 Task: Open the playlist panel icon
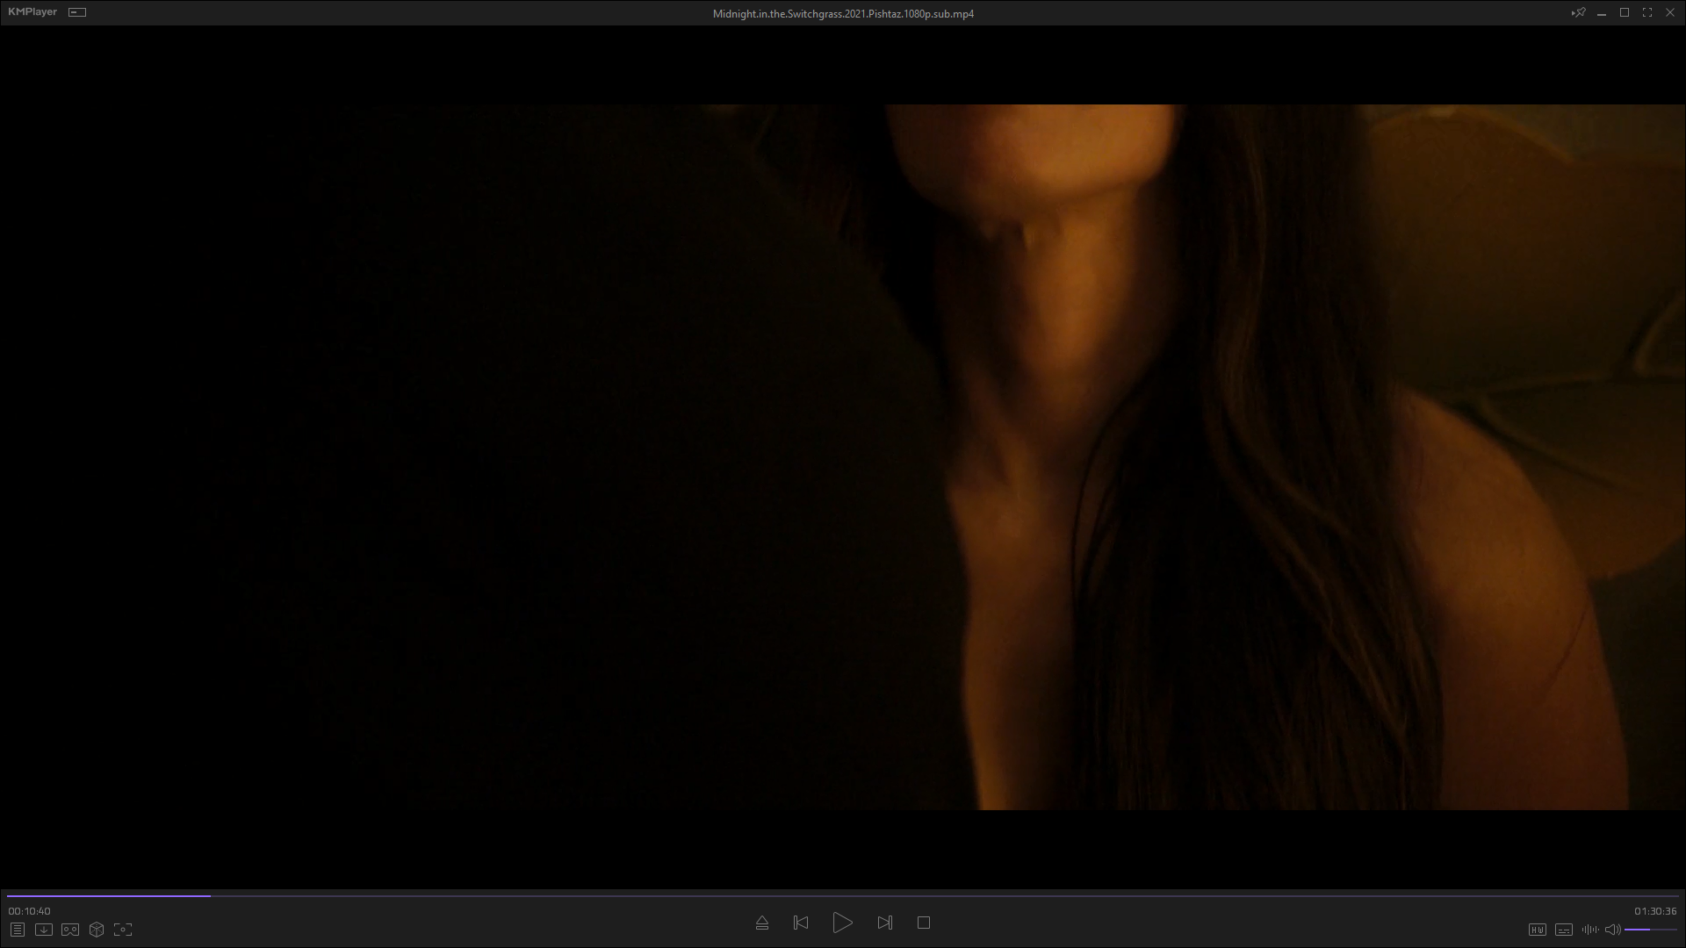click(18, 930)
